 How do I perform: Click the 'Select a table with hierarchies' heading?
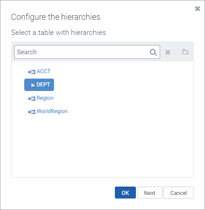click(59, 33)
